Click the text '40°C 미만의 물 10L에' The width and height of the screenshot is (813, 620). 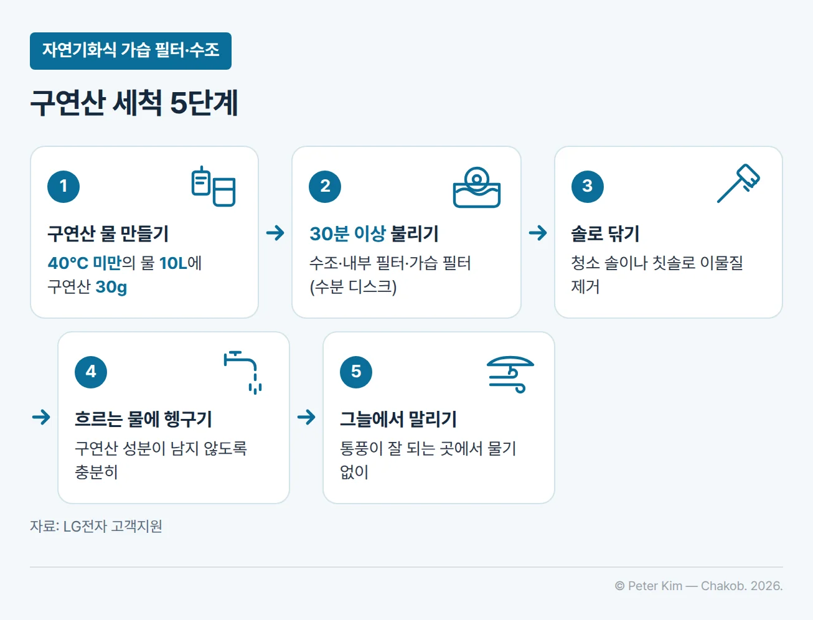tap(125, 263)
